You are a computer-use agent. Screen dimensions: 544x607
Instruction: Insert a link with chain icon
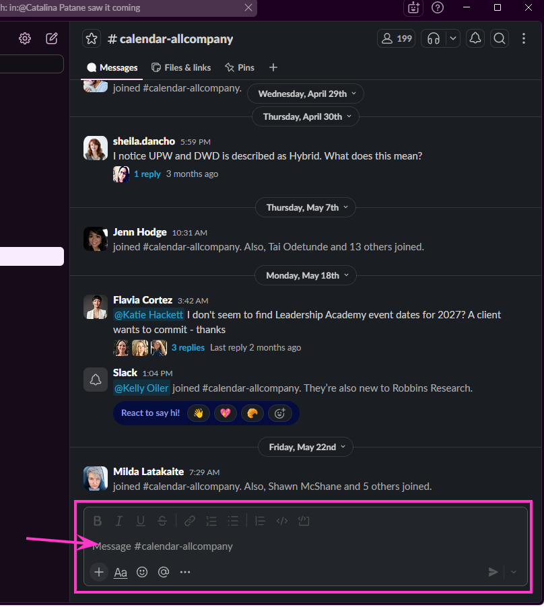(x=190, y=521)
